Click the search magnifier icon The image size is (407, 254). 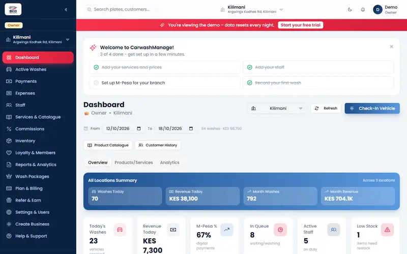click(90, 10)
